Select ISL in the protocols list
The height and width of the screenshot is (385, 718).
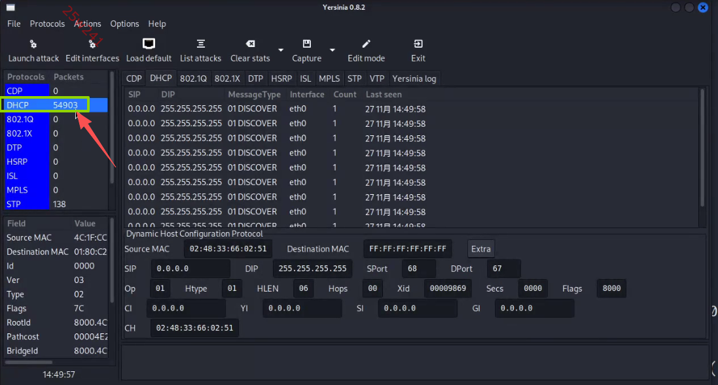56,176
